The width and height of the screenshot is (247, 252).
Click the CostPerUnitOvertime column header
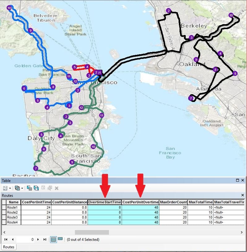[141, 202]
